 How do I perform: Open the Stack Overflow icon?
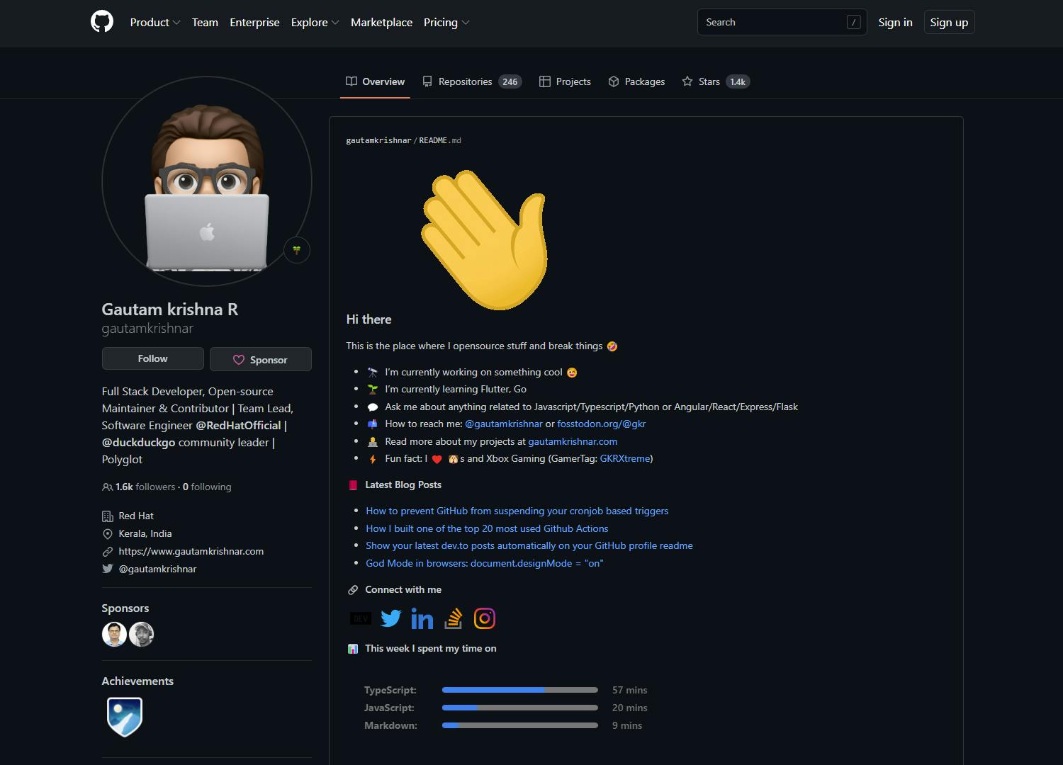454,618
